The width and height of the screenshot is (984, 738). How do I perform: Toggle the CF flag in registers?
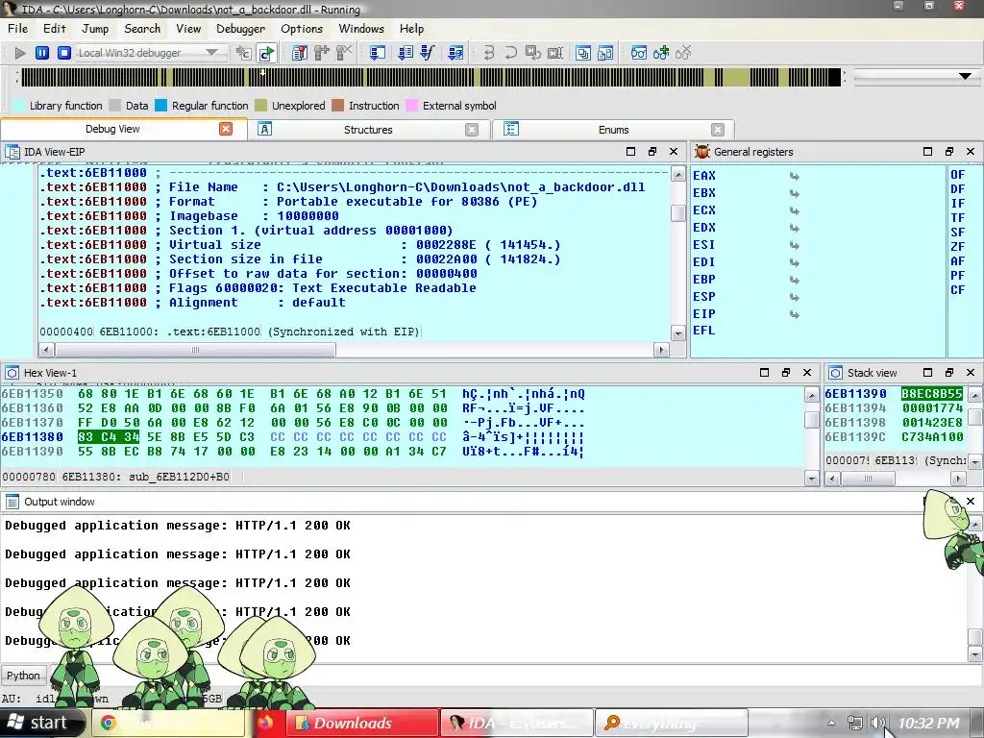(958, 290)
